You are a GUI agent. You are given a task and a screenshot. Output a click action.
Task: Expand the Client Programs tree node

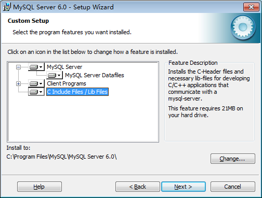(x=18, y=83)
